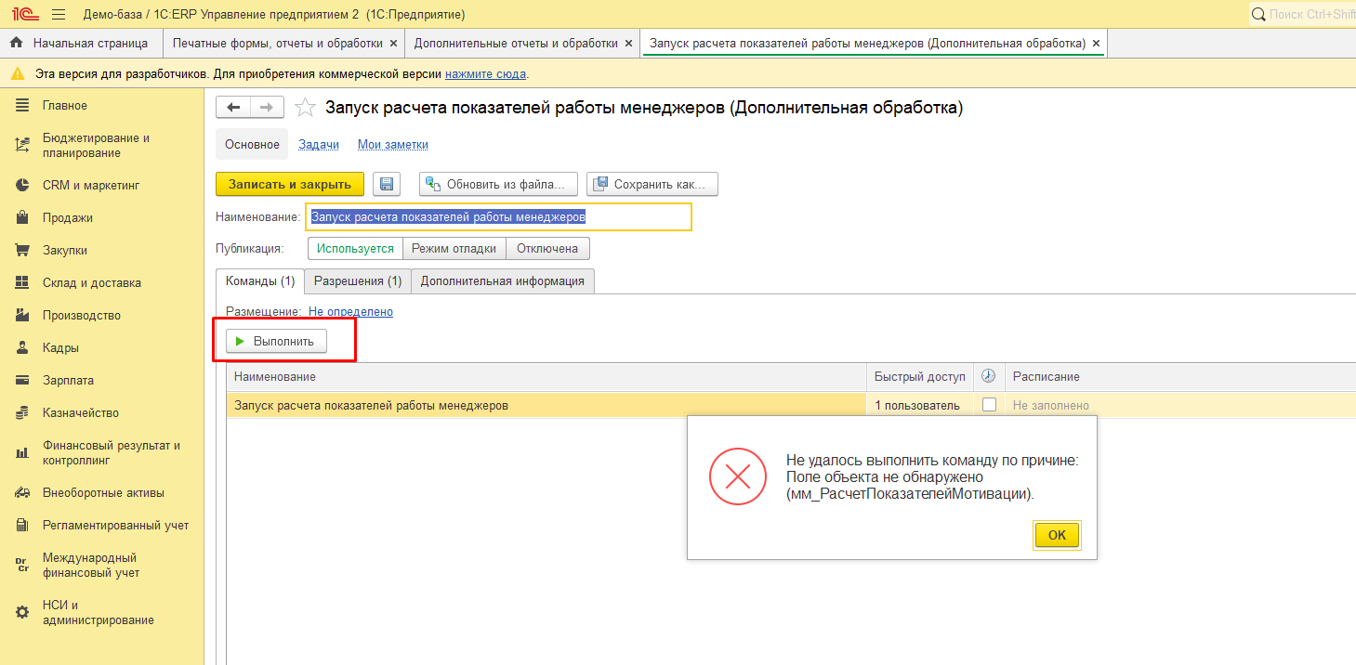Click the Международный финансовый учет Dr/Cr icon
Image resolution: width=1356 pixels, height=665 pixels.
[22, 565]
